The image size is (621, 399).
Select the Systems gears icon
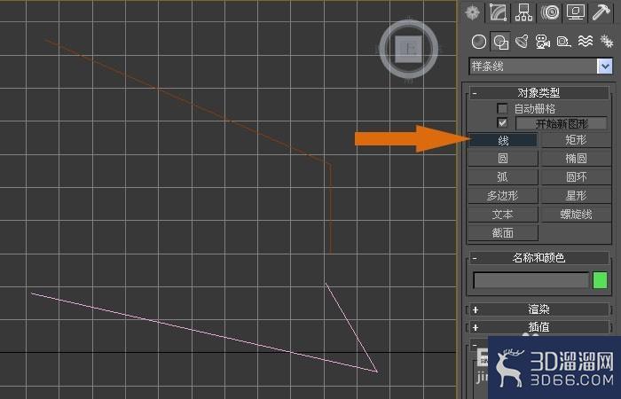(x=606, y=42)
